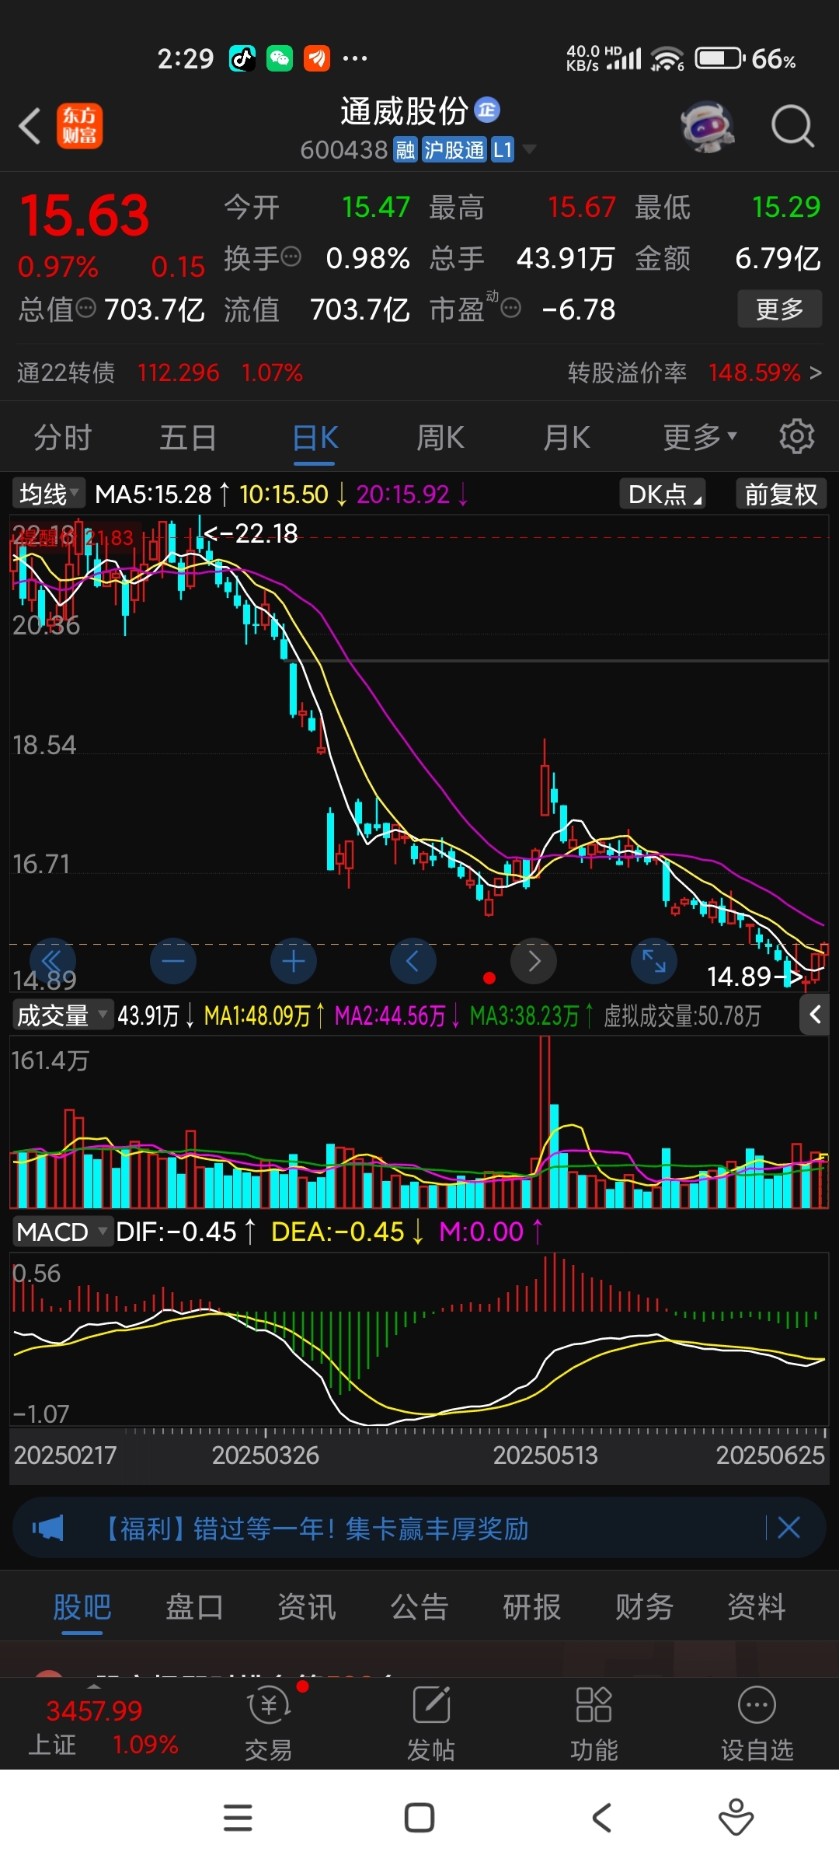Tap the current price 15.63
The height and width of the screenshot is (1866, 839).
85,215
